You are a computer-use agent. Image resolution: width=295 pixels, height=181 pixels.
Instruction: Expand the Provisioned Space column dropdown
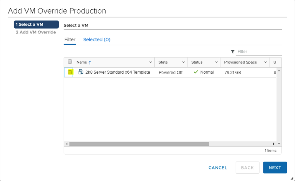pos(265,62)
